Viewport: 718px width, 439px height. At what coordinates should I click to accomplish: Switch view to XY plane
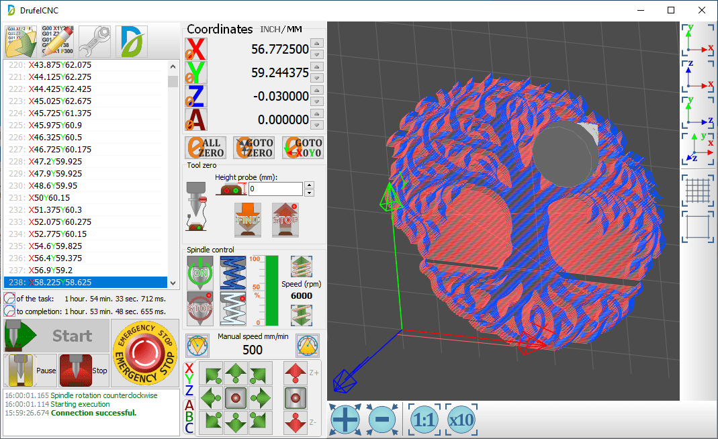(x=698, y=40)
